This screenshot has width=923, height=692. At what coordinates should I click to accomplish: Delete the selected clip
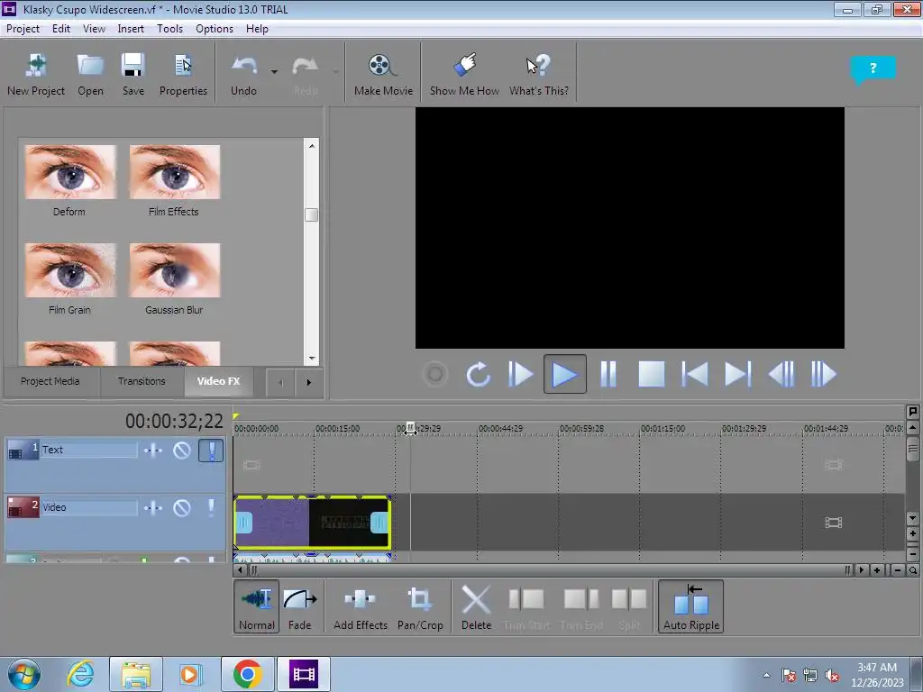click(476, 606)
